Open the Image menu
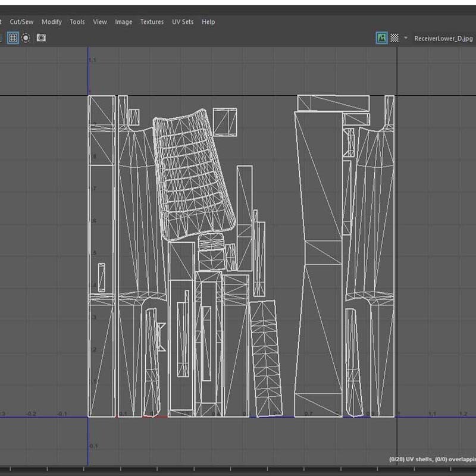Image resolution: width=476 pixels, height=476 pixels. (124, 22)
